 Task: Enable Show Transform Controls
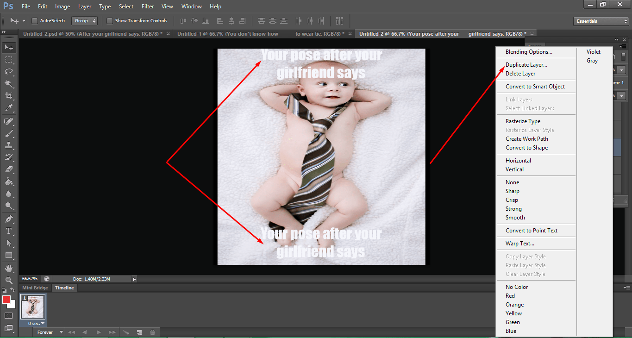110,20
